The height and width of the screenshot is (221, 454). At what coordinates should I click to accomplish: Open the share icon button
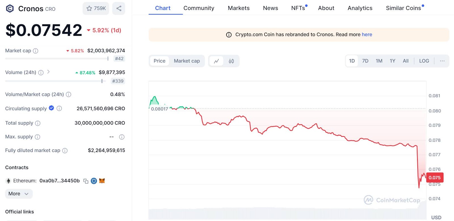click(119, 9)
